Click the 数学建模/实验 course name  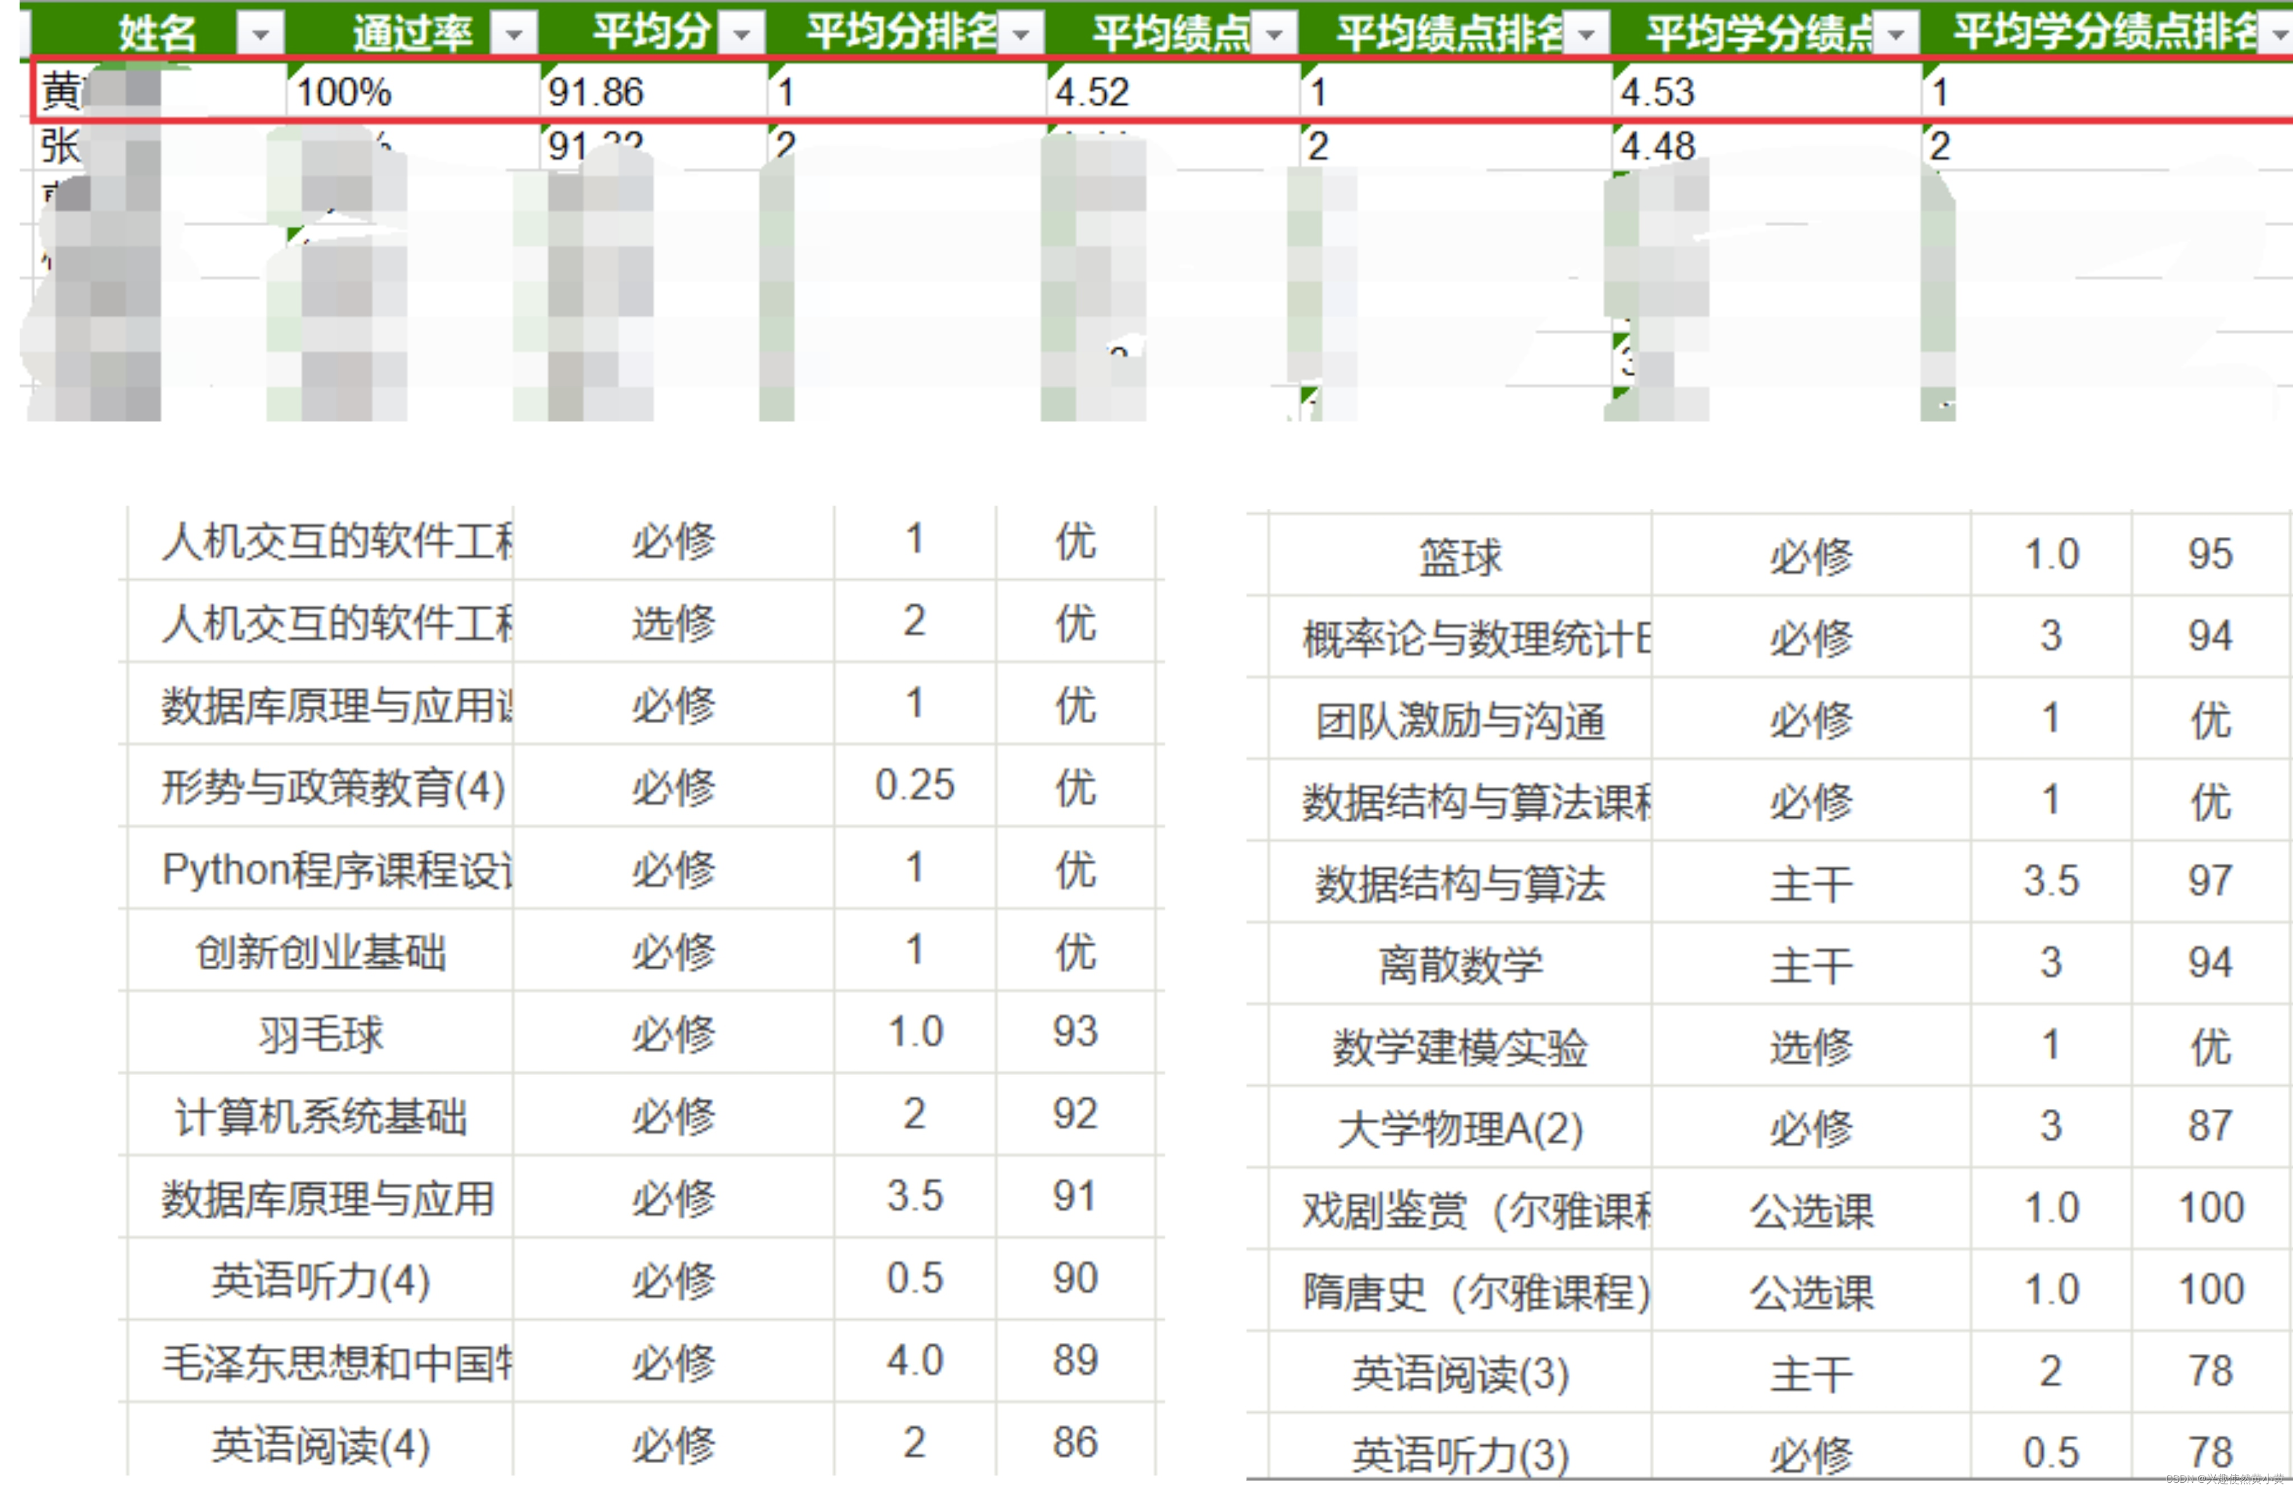click(x=1459, y=1046)
